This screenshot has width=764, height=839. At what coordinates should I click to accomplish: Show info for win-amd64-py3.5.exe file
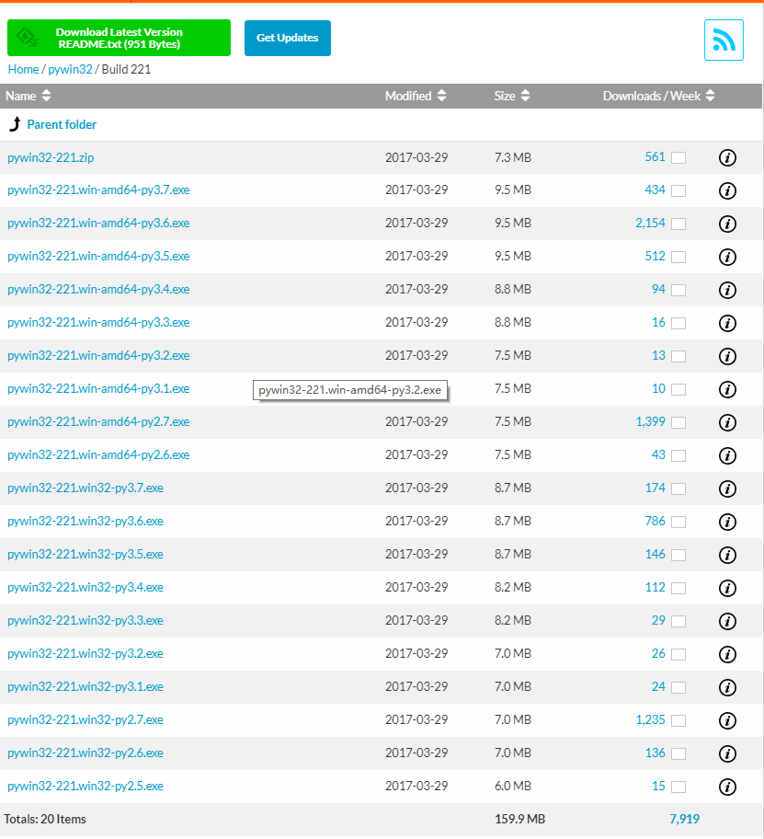(x=727, y=257)
